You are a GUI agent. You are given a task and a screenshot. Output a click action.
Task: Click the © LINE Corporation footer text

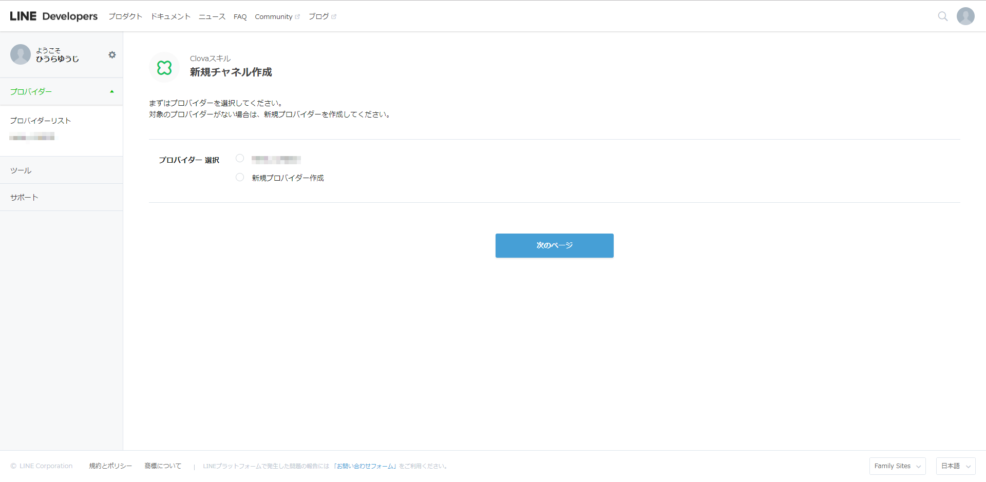coord(42,466)
